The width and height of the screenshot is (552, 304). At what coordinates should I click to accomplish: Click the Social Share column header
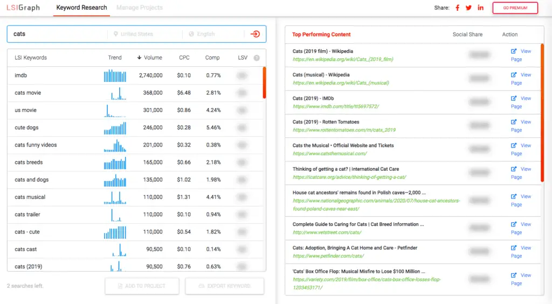pyautogui.click(x=467, y=34)
